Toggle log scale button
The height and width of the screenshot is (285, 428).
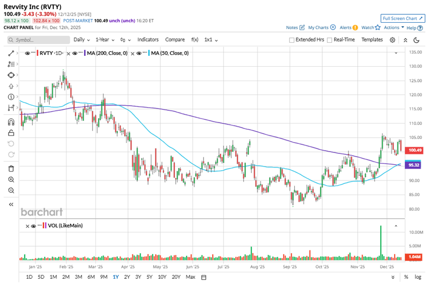point(418,277)
